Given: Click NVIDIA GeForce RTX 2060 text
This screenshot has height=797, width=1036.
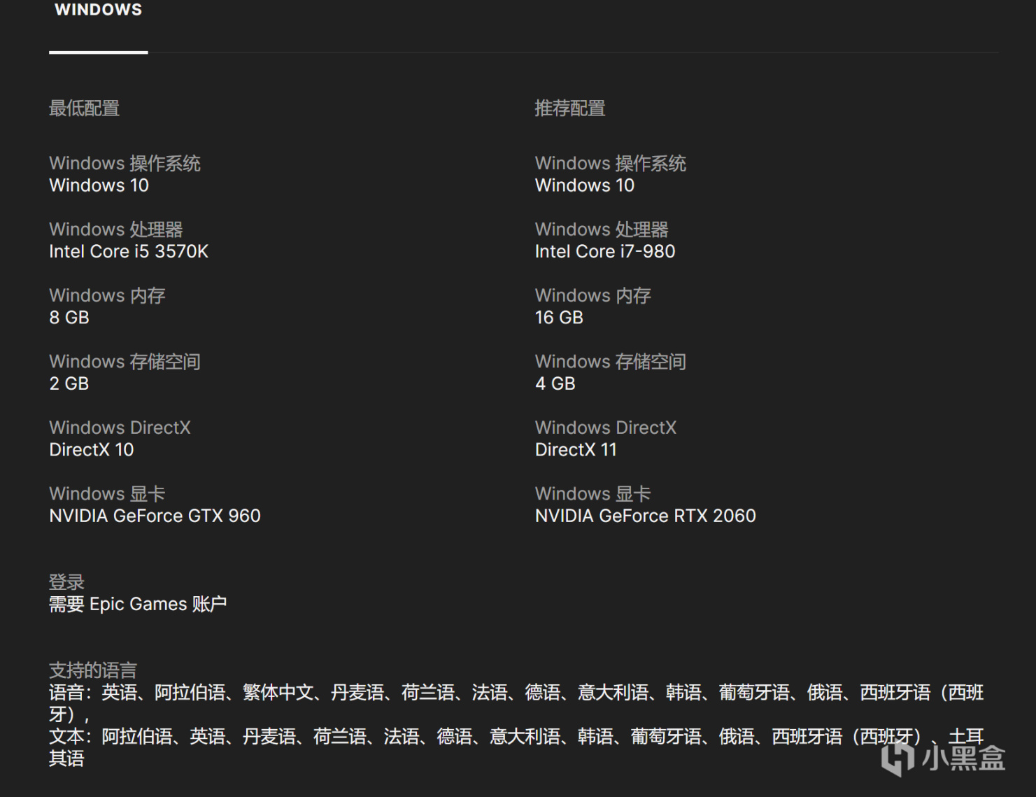Looking at the screenshot, I should (646, 516).
